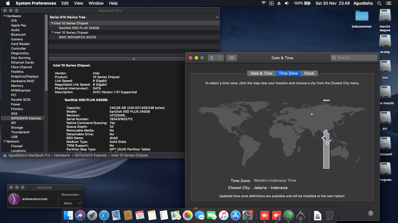Open Launchpad rocket icon in dock
398x223 pixels.
coord(92,215)
